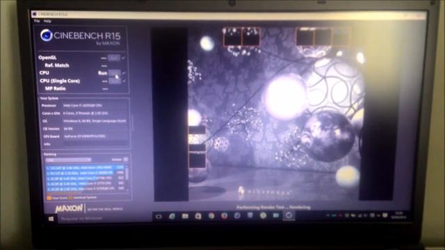Image resolution: width=445 pixels, height=250 pixels.
Task: Open Task View from the taskbar
Action: pyautogui.click(x=159, y=217)
